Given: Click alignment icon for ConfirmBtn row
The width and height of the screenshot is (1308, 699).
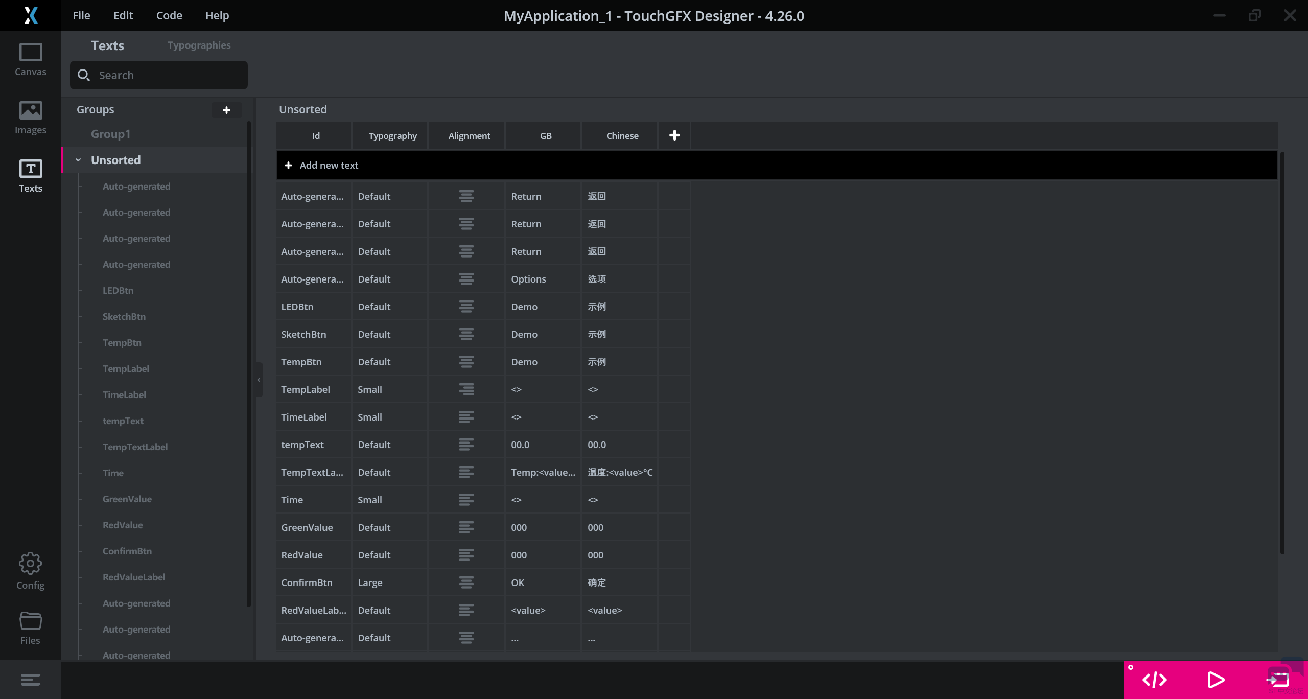Looking at the screenshot, I should click(x=466, y=582).
